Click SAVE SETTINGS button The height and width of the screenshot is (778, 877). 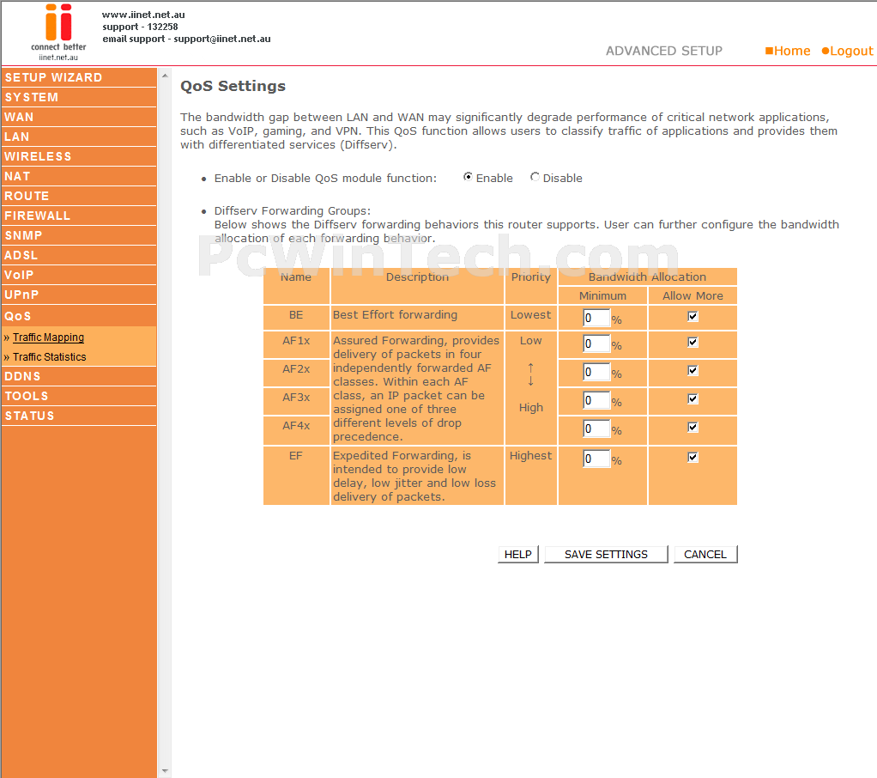(x=606, y=554)
